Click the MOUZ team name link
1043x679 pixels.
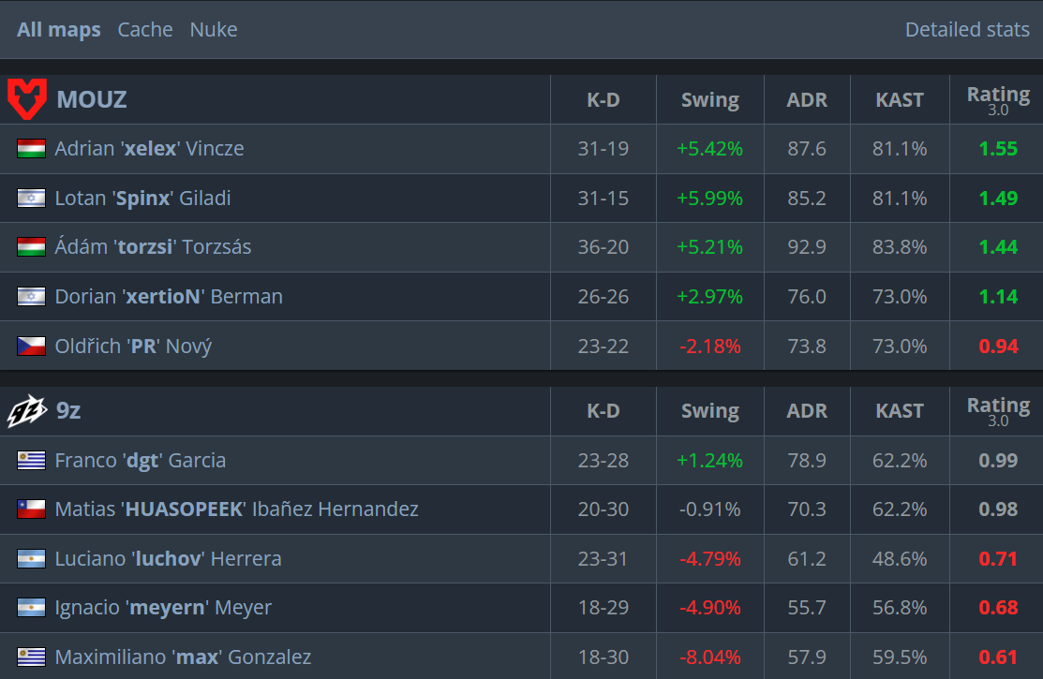92,99
